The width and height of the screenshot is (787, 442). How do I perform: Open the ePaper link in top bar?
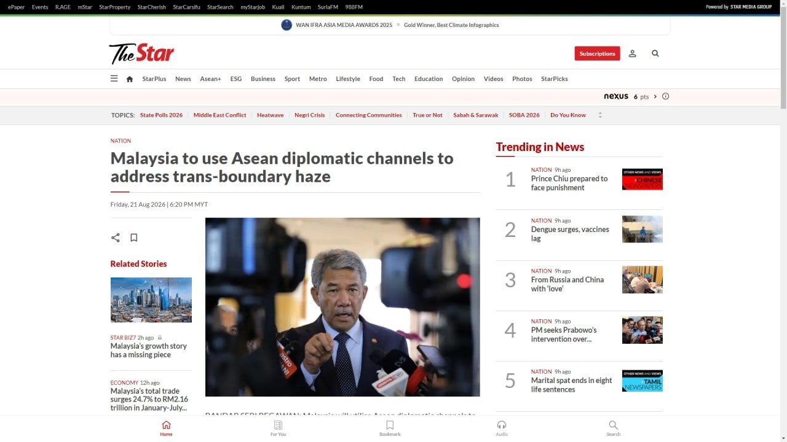(x=17, y=7)
